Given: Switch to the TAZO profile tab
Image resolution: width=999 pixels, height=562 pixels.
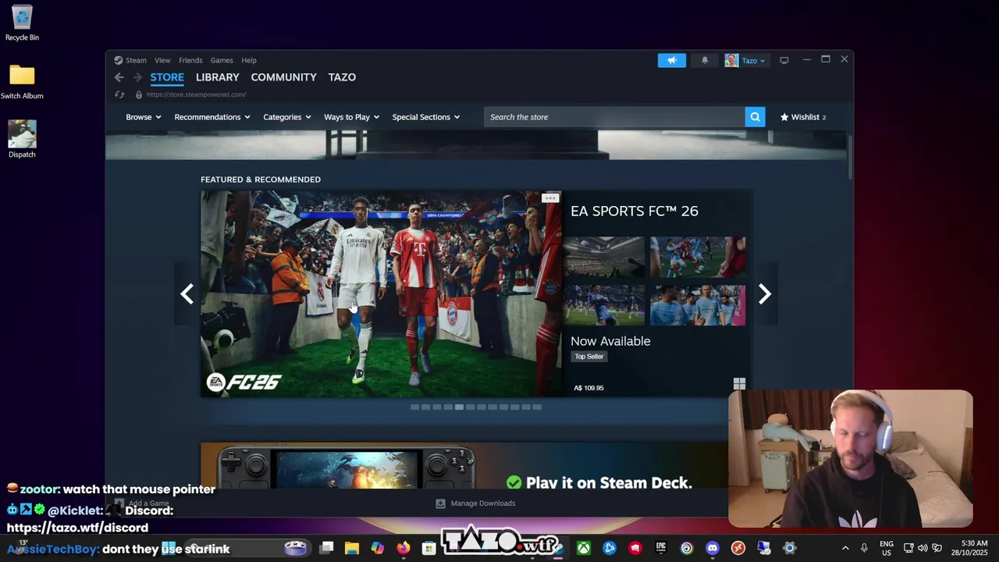Looking at the screenshot, I should (342, 77).
